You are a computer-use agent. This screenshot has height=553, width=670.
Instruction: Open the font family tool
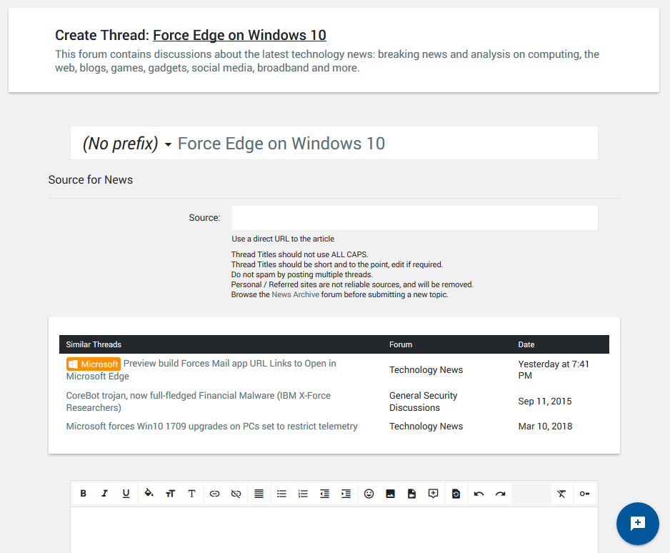coord(192,494)
